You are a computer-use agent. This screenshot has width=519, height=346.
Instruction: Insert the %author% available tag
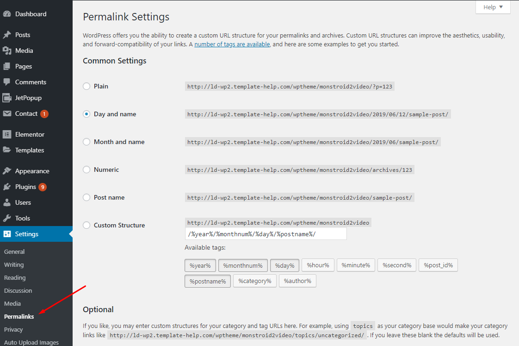(x=297, y=281)
